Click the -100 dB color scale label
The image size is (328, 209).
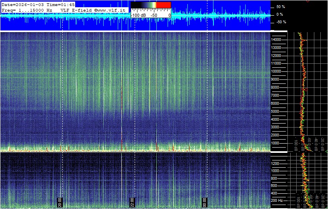(139, 15)
